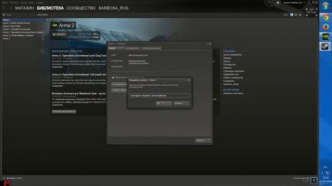Click Показать все новости button
Screen dimensions: 332x186
point(64,112)
